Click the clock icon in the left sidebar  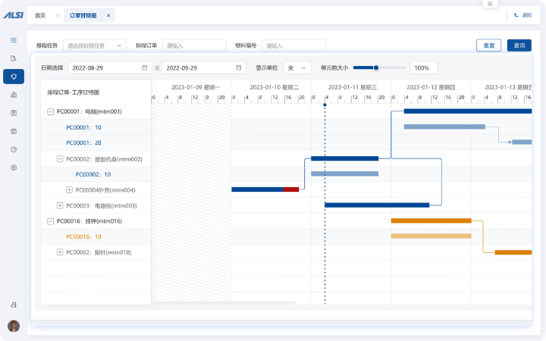point(14,149)
